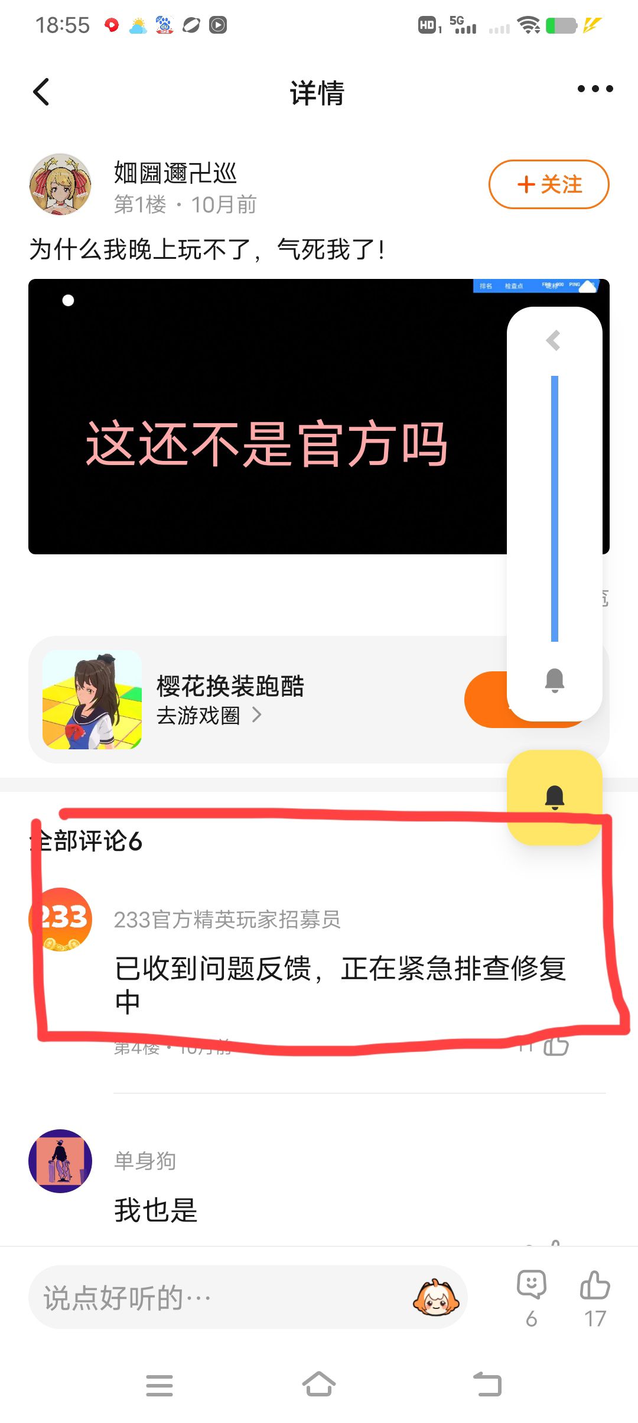Viewport: 638px width, 1423px height.
Task: Open the 樱花换装跑酷 game thumbnail
Action: coord(92,700)
